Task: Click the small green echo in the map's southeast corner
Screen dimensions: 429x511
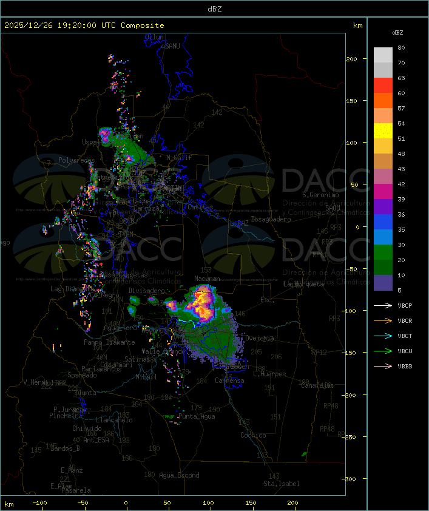Action: (304, 454)
